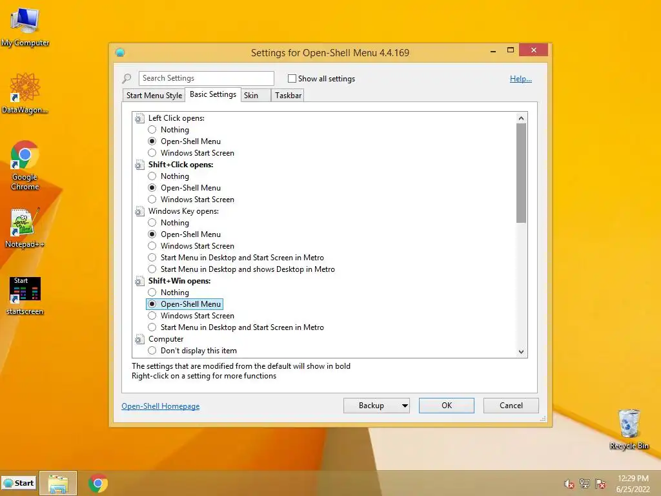Click the Shift+Win opens label
The width and height of the screenshot is (661, 496).
point(179,281)
